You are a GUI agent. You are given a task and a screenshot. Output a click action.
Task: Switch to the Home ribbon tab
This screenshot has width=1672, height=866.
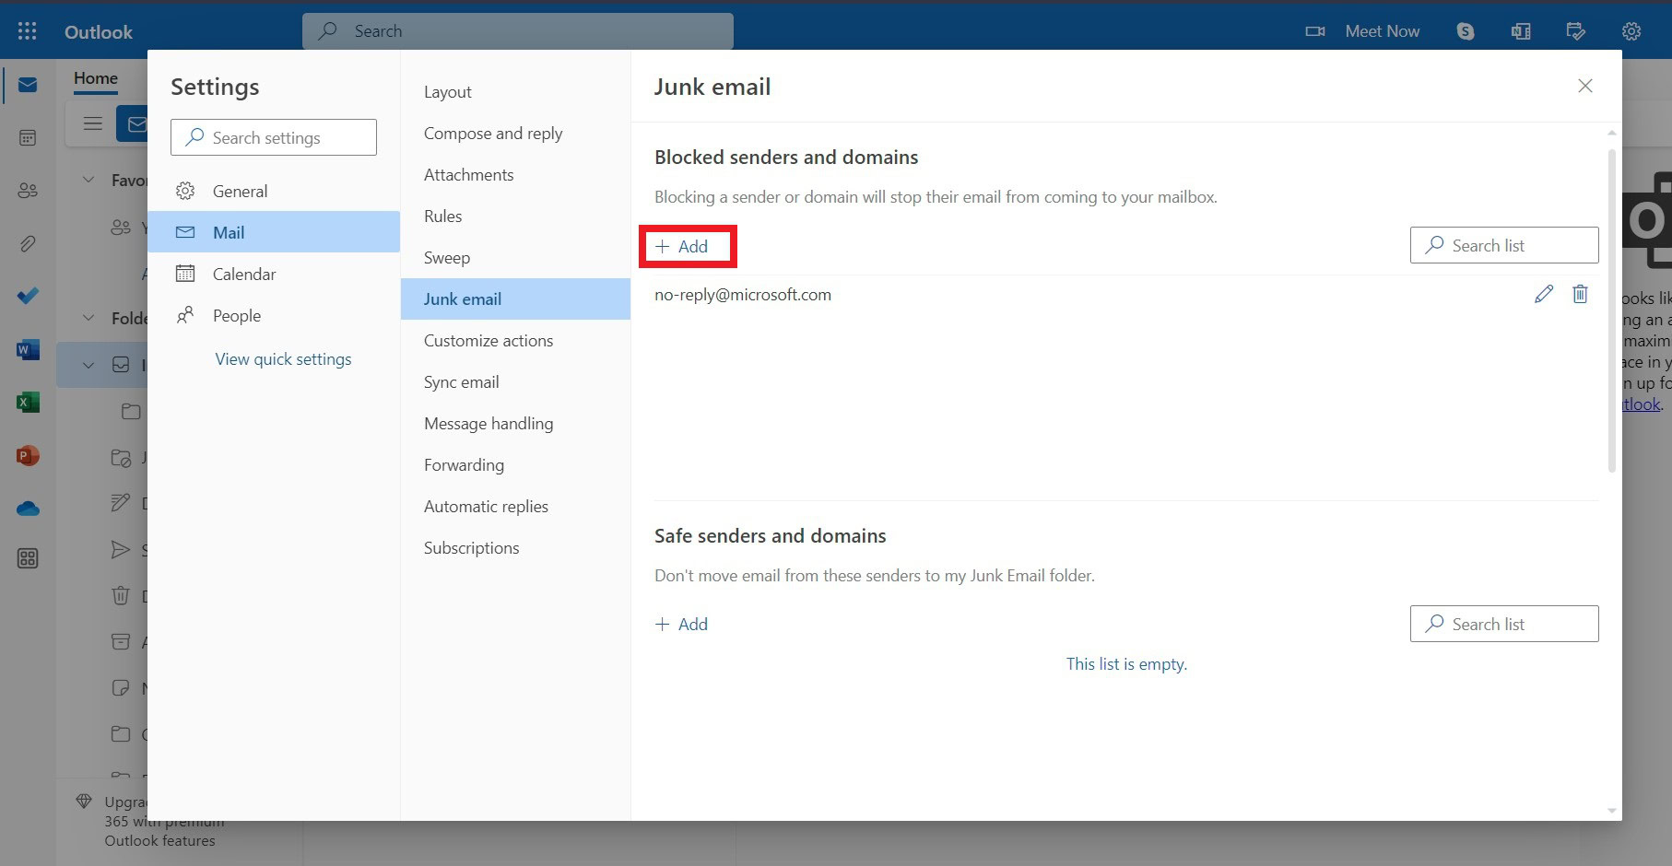click(x=96, y=78)
